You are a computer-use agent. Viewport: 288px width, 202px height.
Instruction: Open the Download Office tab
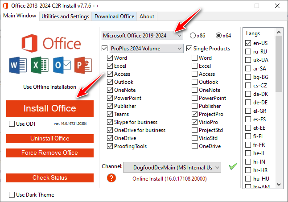point(114,16)
